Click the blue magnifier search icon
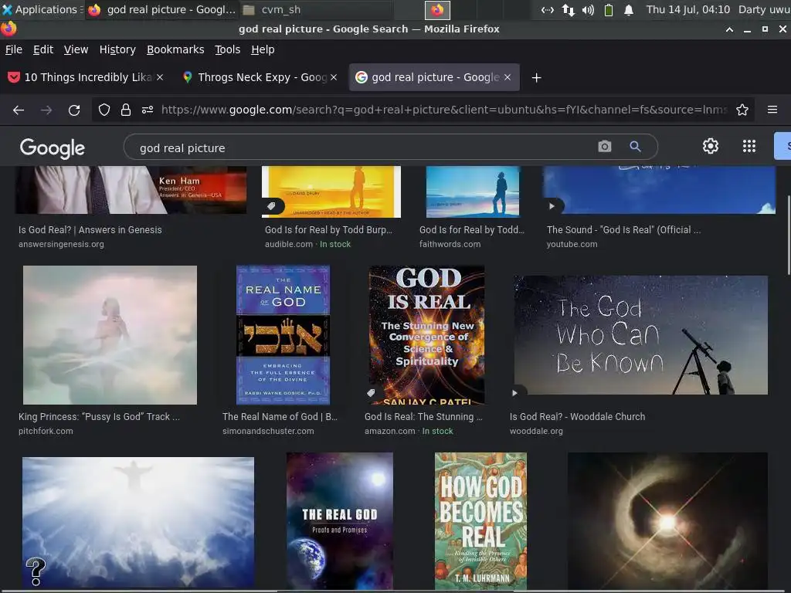This screenshot has width=791, height=593. coord(635,147)
